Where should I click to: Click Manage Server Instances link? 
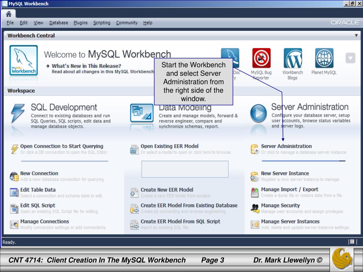point(290,221)
